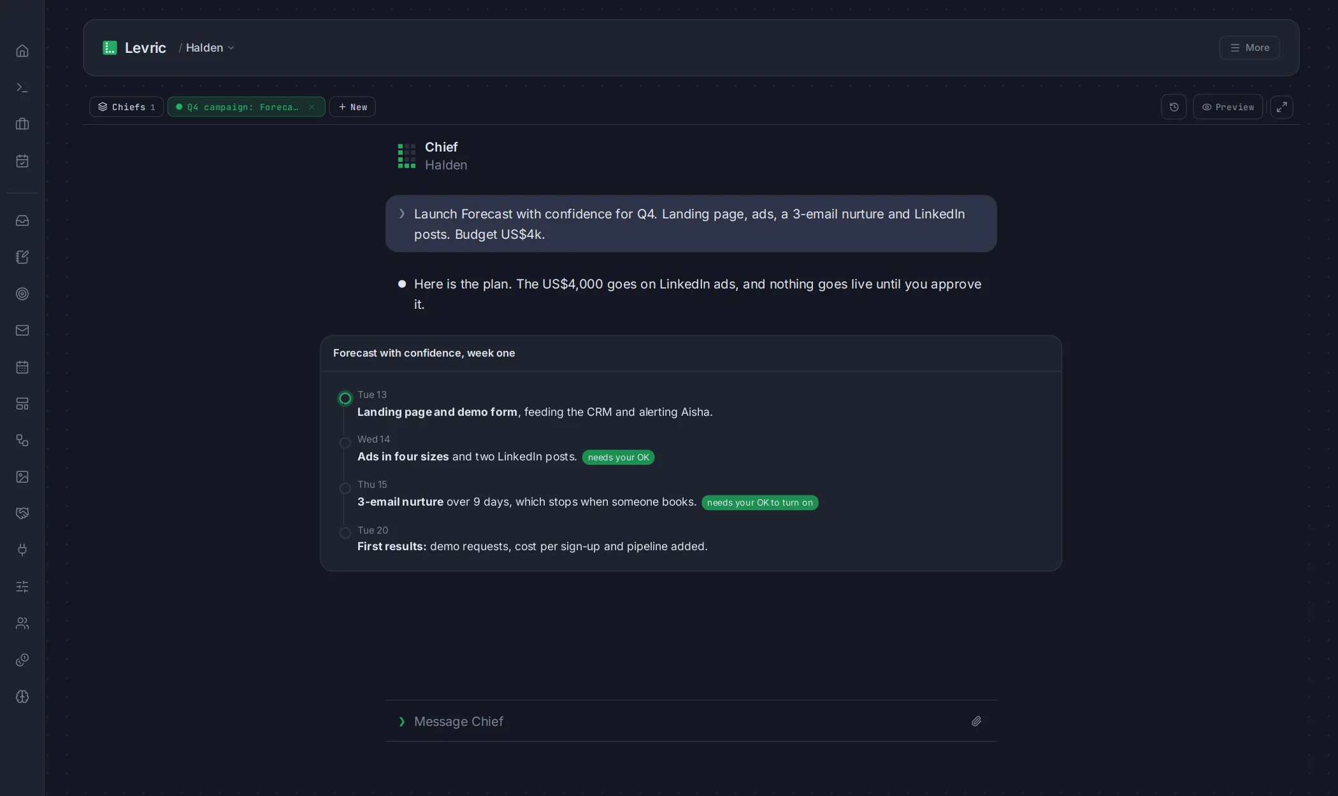Click the people team icon
1338x796 pixels.
[x=22, y=623]
